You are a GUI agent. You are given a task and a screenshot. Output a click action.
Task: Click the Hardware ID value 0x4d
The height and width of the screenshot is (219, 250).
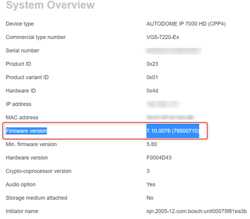coord(152,91)
